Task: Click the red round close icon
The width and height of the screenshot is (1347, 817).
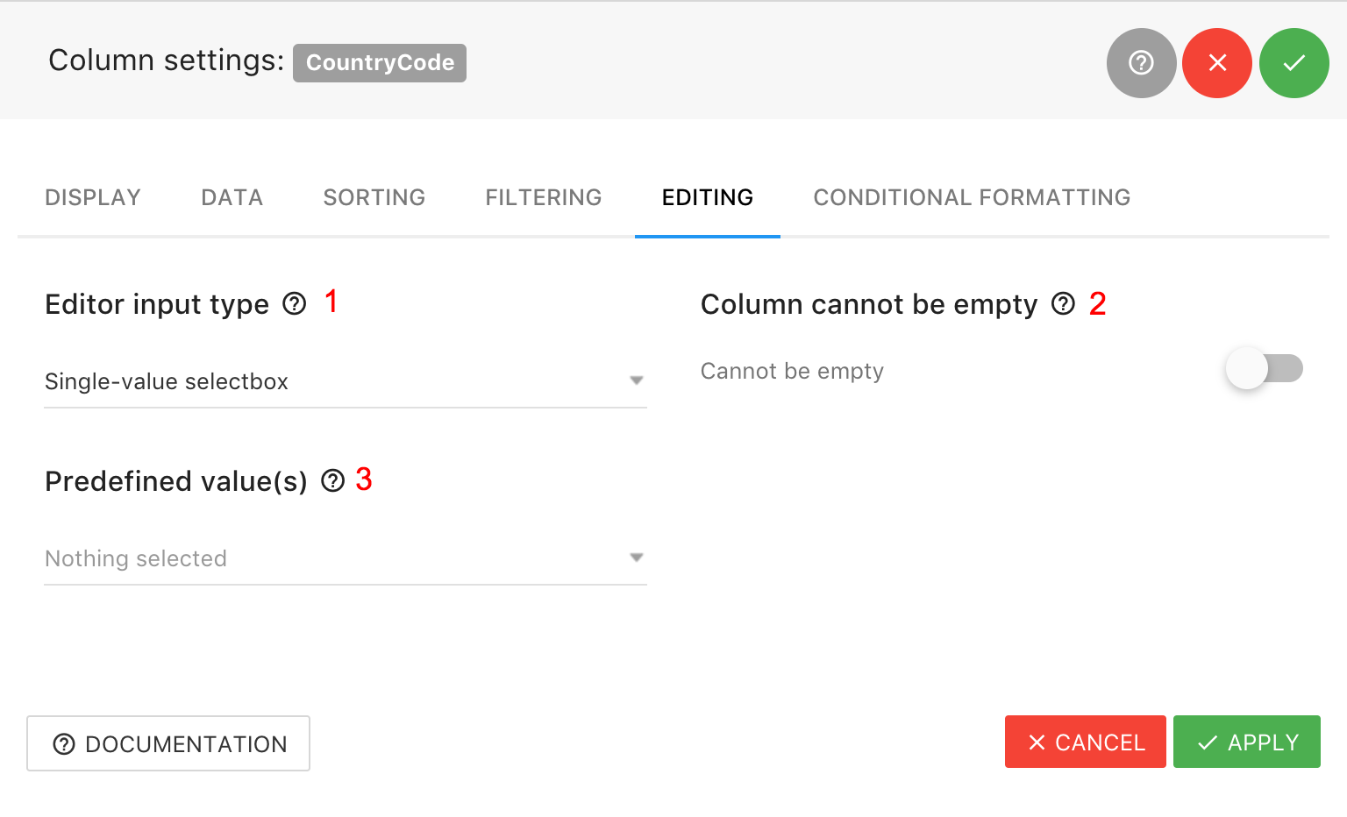Action: (1217, 63)
